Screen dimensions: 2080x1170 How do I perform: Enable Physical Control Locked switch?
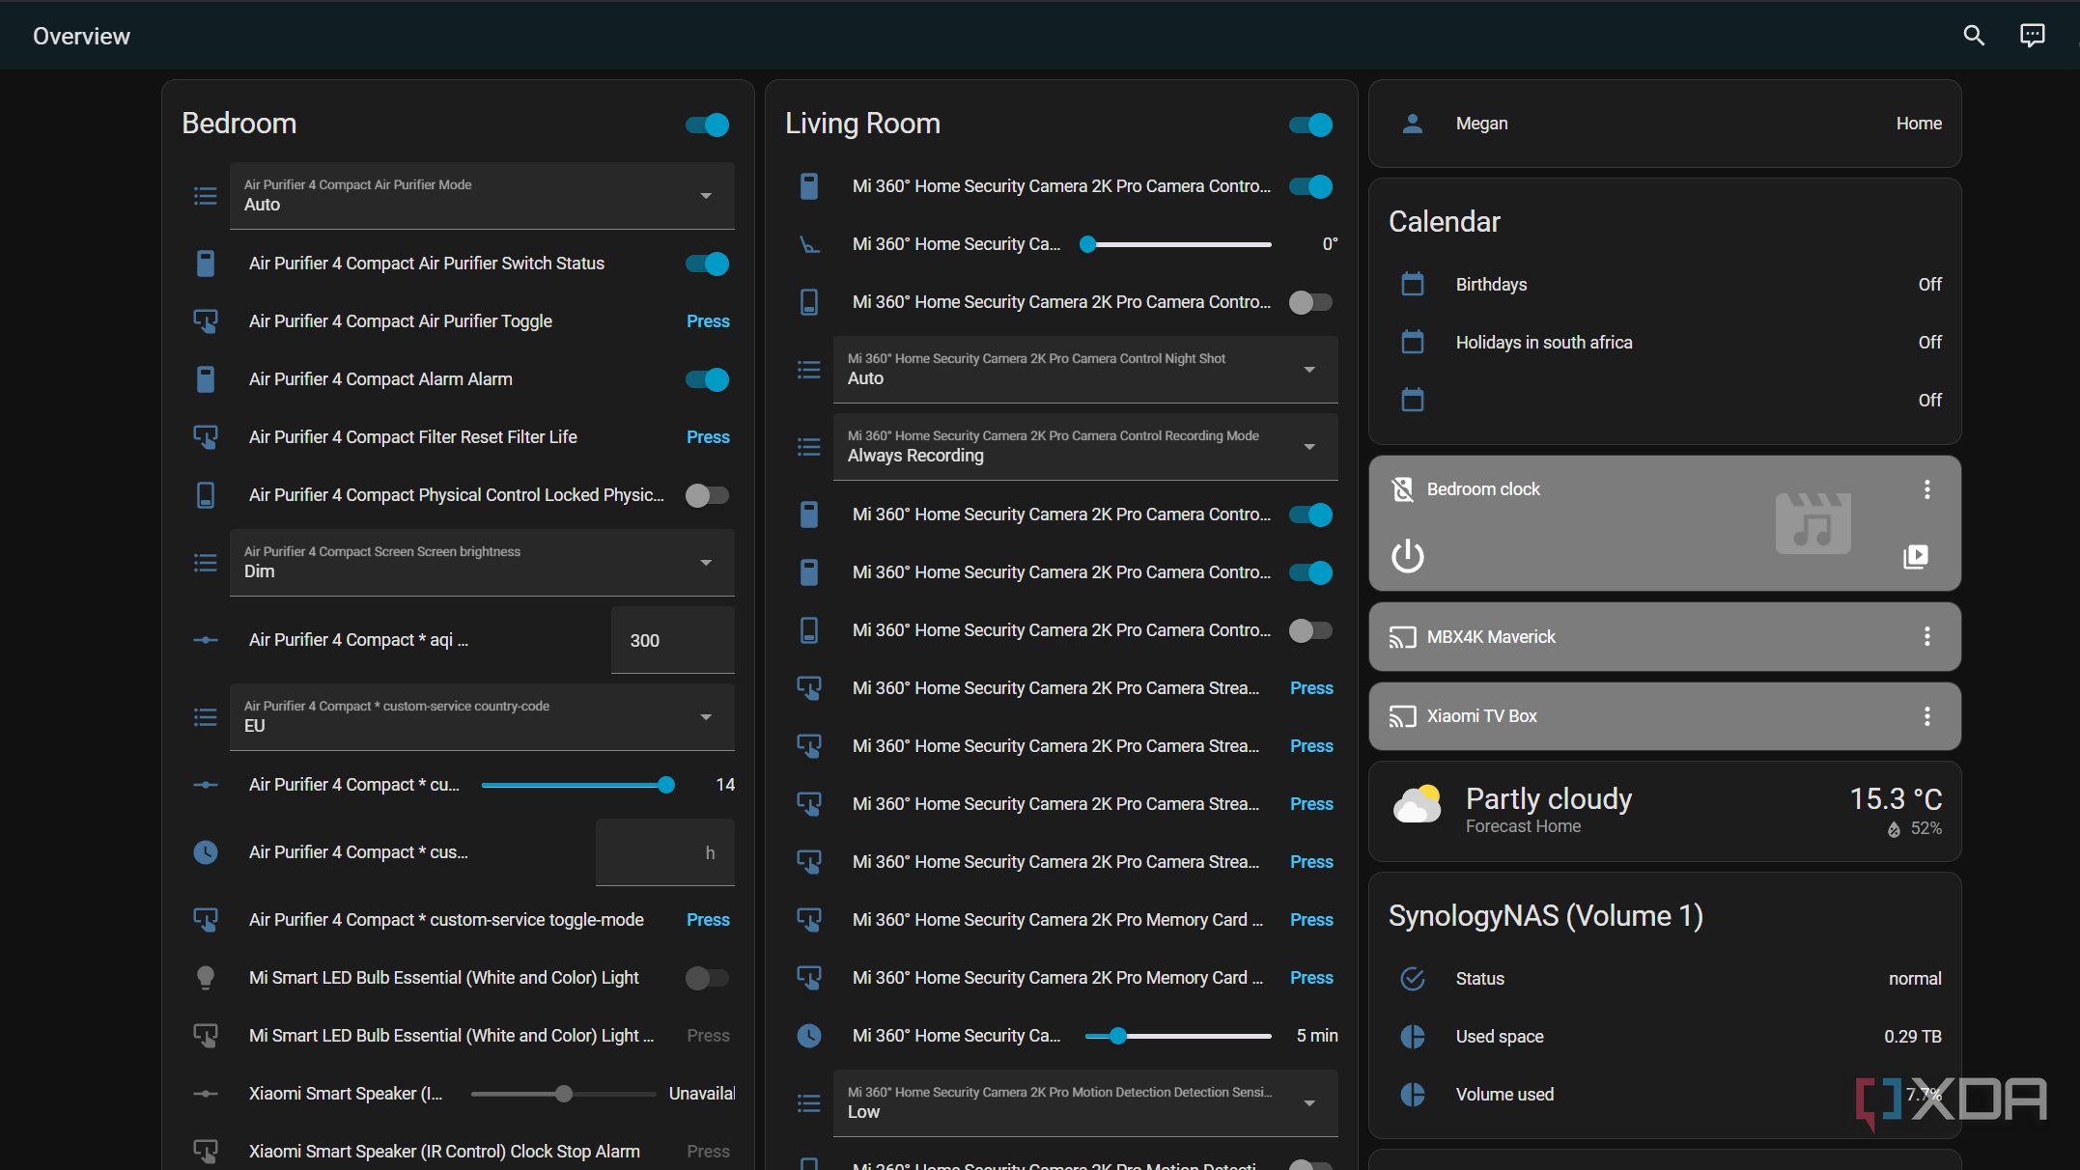tap(707, 495)
